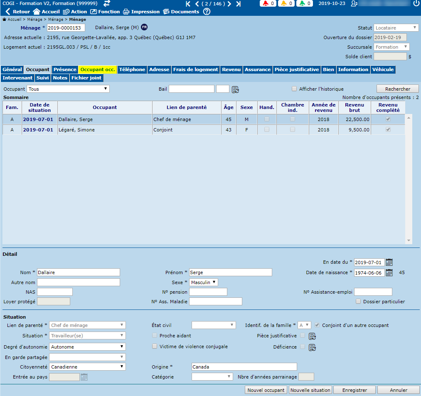Click the Enregistrer button
The image size is (421, 396).
[355, 390]
